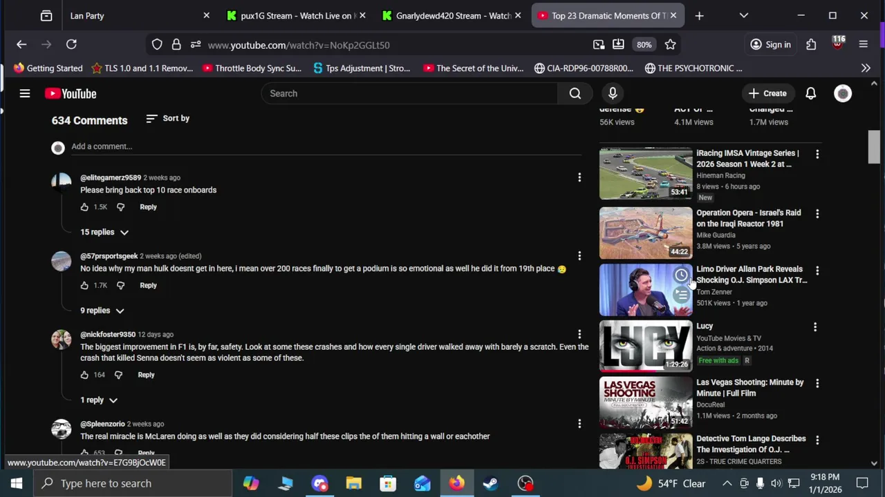The width and height of the screenshot is (885, 497).
Task: Open options menu for @elitegamerz9589 comment
Action: pyautogui.click(x=579, y=177)
